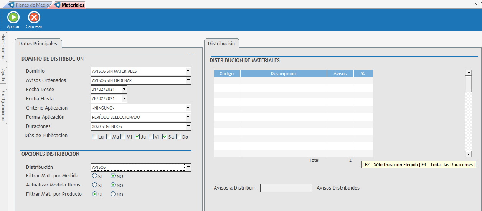Select NO for Filtrar Mat. por Producto
This screenshot has height=211, width=482.
pyautogui.click(x=113, y=194)
